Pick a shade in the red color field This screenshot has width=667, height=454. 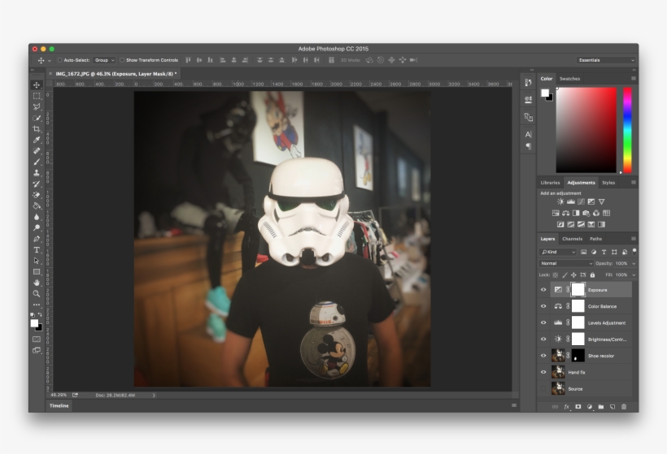click(x=586, y=130)
